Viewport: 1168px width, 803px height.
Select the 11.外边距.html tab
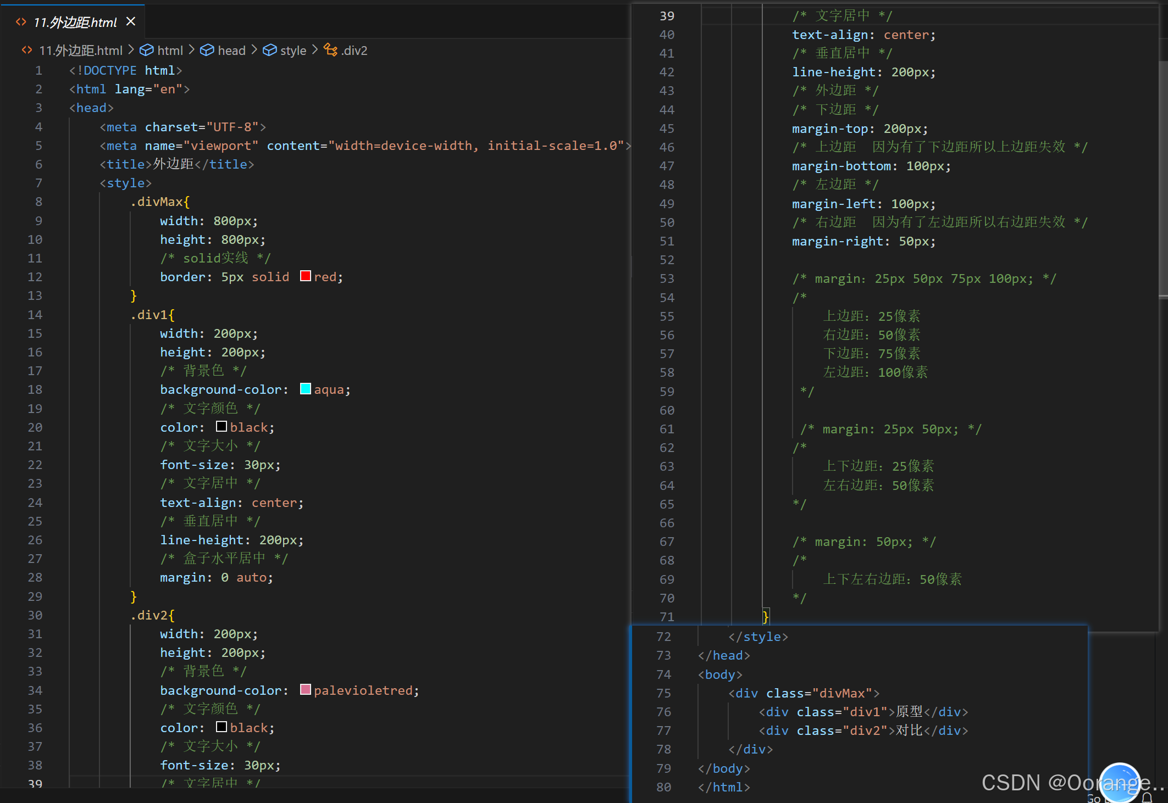tap(75, 22)
